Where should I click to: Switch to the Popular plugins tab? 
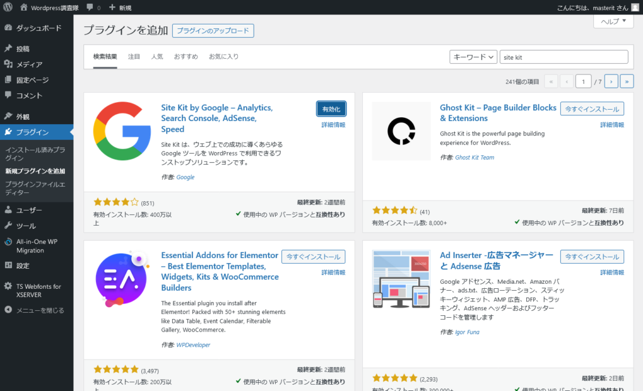tap(156, 56)
